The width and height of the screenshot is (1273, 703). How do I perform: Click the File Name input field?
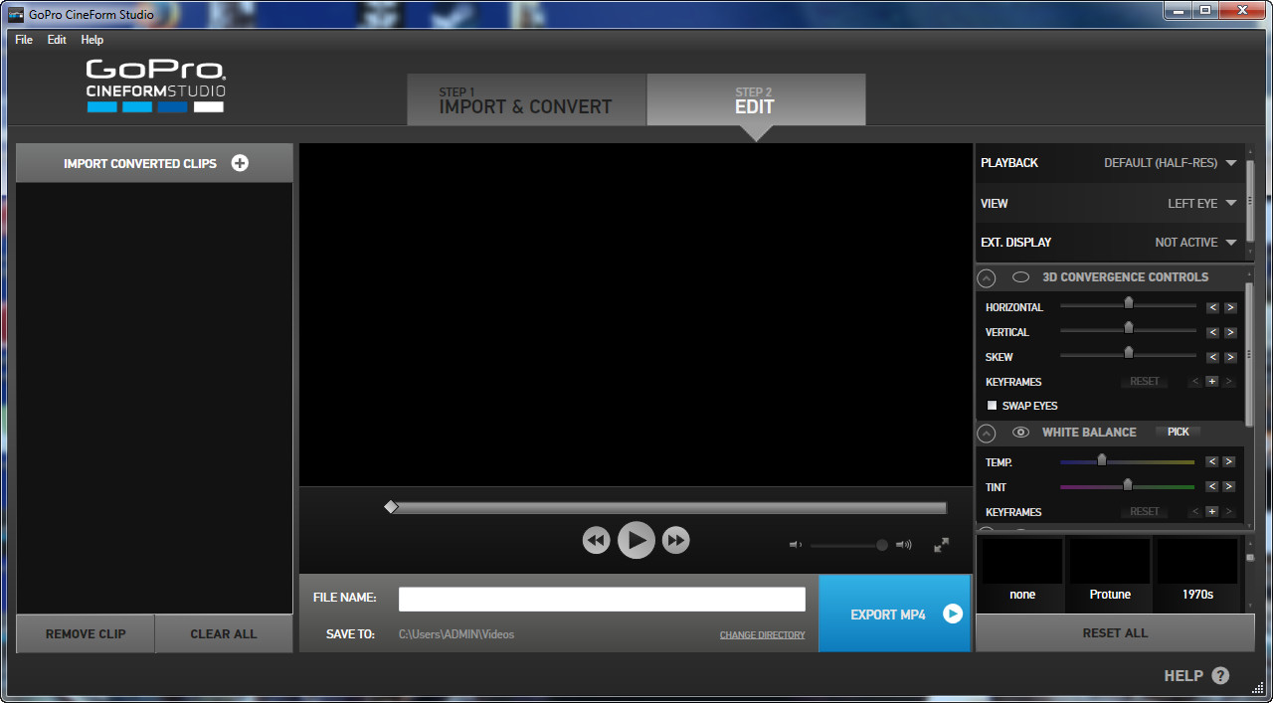(x=602, y=599)
